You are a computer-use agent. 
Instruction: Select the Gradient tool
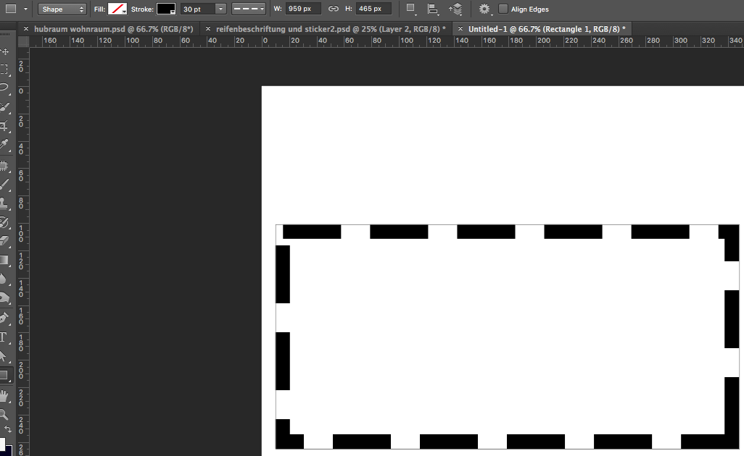tap(4, 260)
